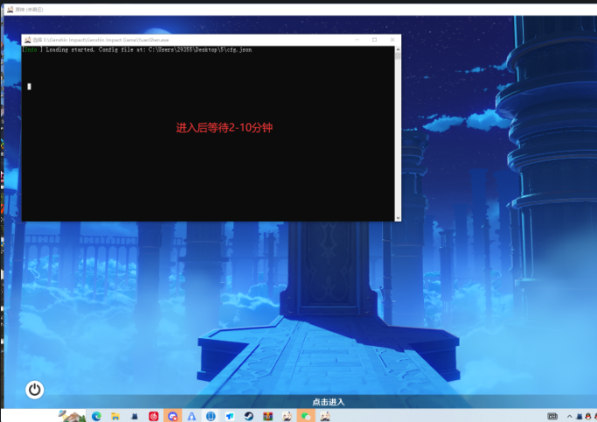Click the 点击进入 text to enter game
The image size is (597, 422).
[329, 402]
